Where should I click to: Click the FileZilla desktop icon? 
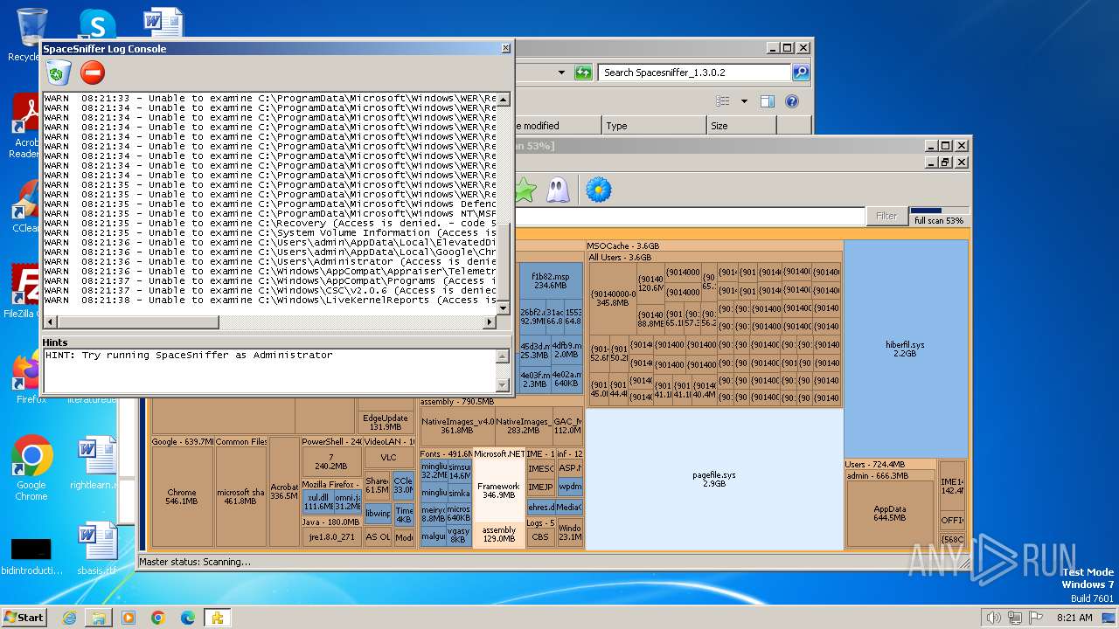click(24, 291)
